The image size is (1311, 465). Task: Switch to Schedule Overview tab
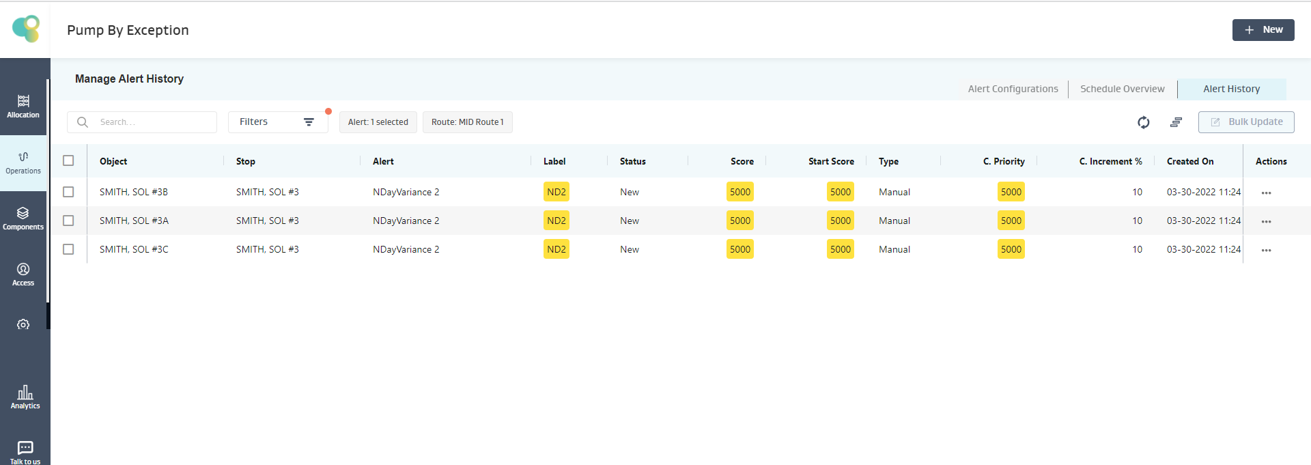(x=1122, y=89)
